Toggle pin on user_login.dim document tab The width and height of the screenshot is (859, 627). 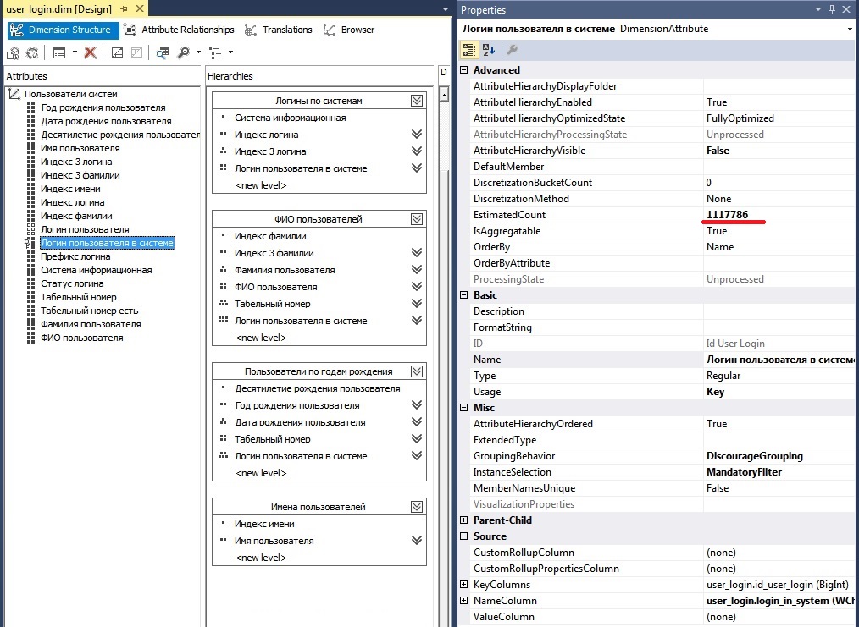[x=123, y=8]
